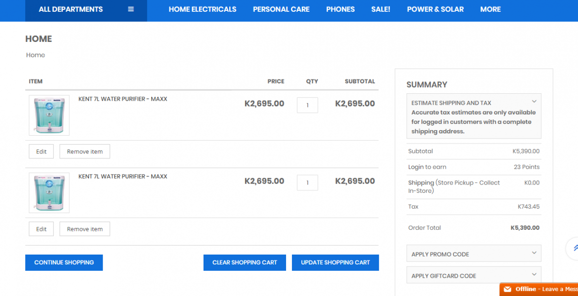Expand Estimate Shipping and Tax section
Viewport: 578px width, 296px height.
click(474, 103)
